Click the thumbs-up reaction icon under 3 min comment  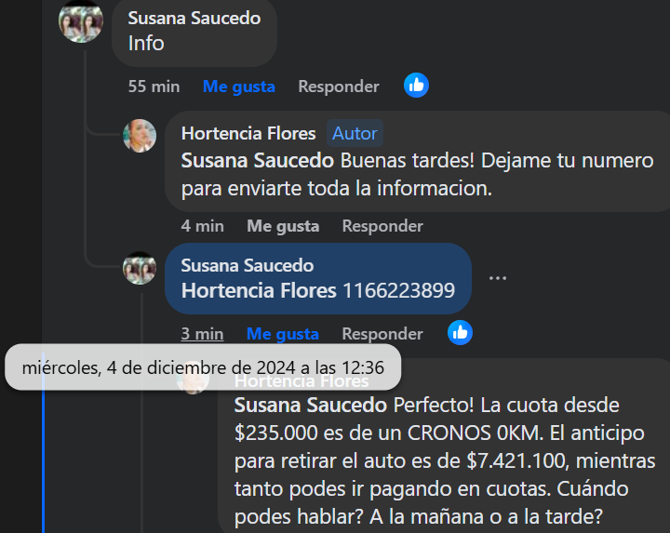(x=461, y=333)
